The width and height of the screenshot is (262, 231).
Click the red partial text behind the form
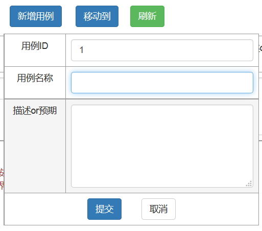(x=2, y=179)
